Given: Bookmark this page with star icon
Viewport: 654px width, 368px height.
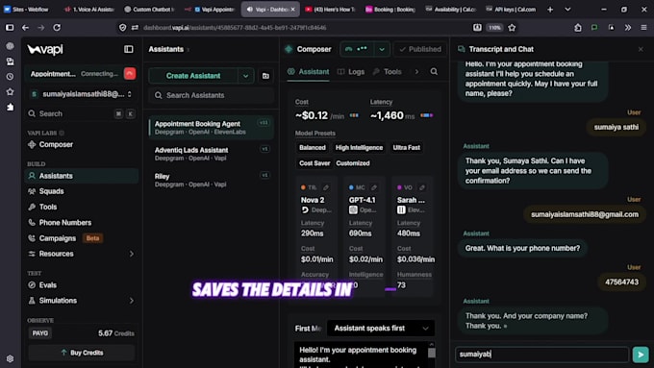Looking at the screenshot, I should pyautogui.click(x=512, y=28).
